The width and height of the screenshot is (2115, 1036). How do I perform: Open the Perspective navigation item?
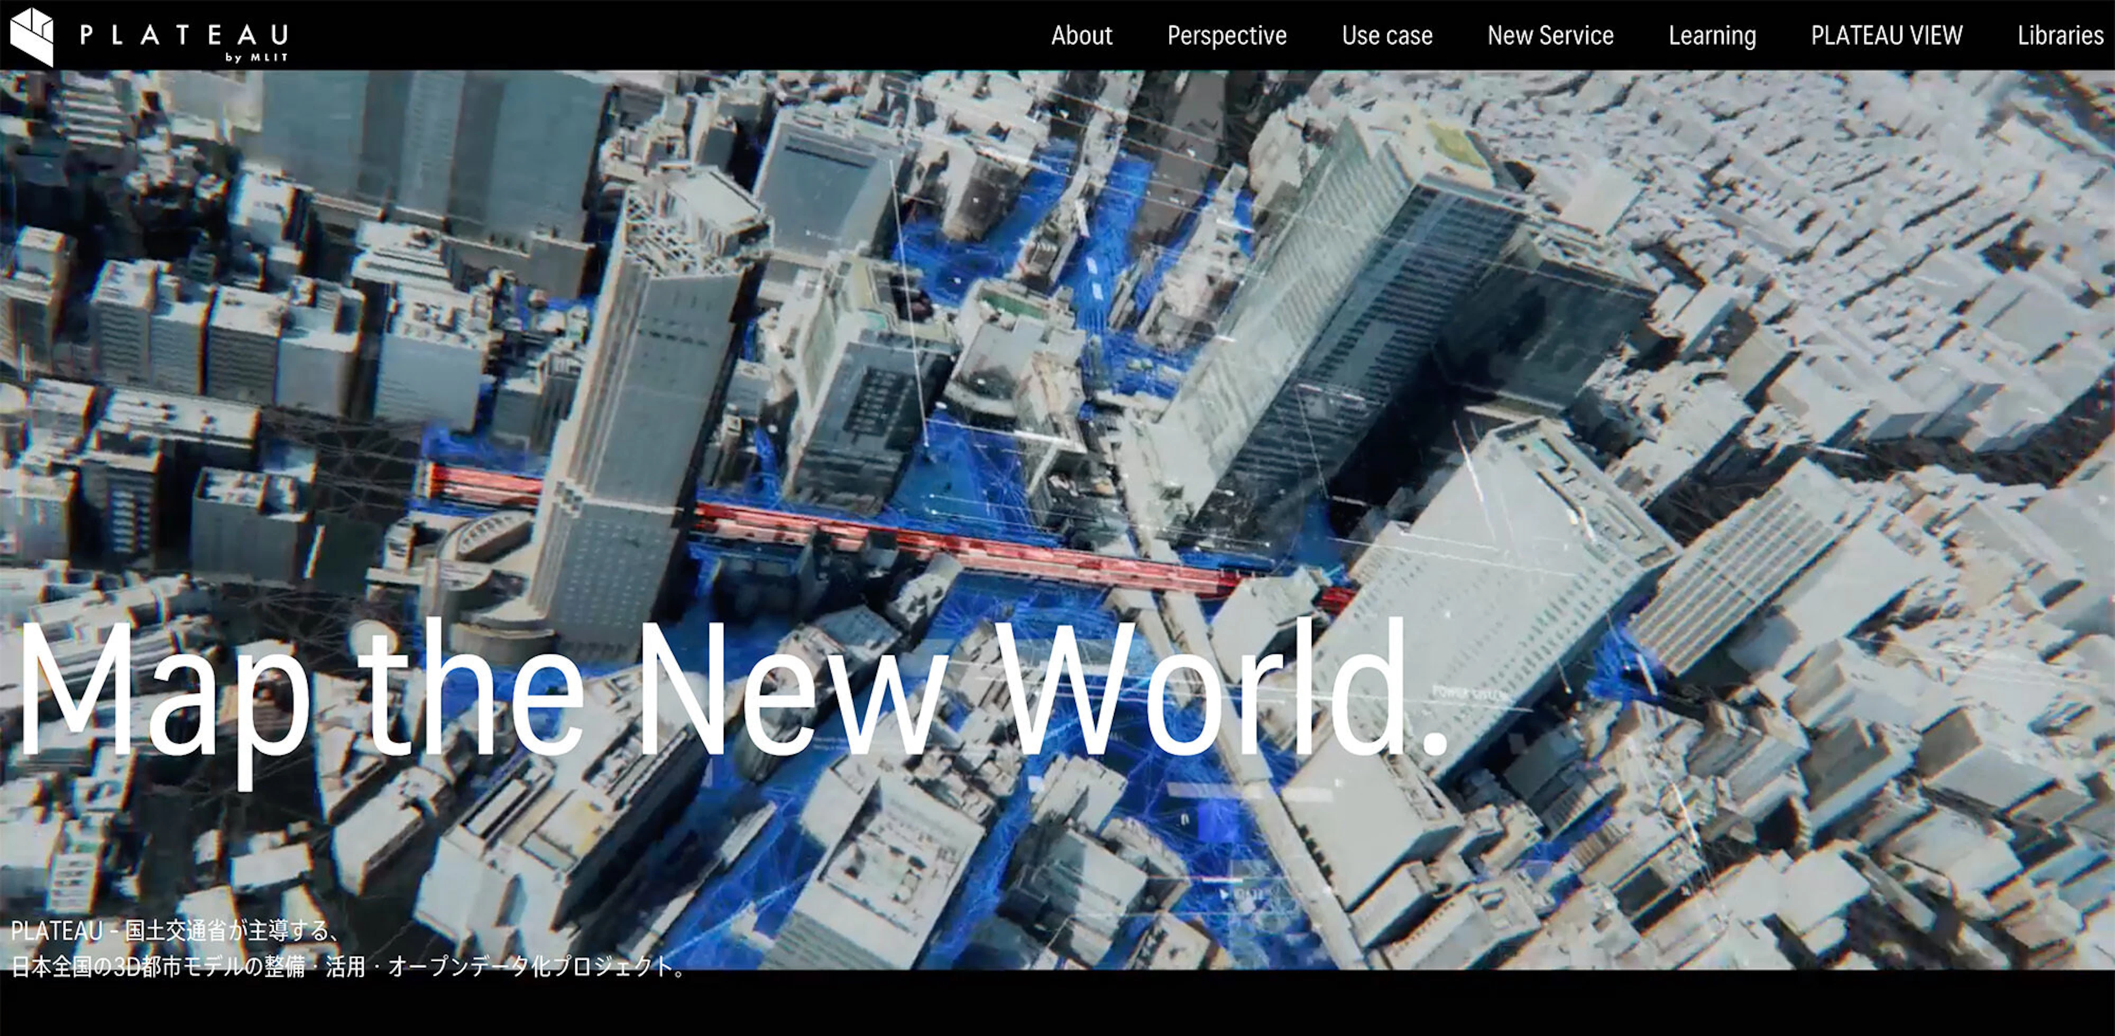tap(1227, 35)
